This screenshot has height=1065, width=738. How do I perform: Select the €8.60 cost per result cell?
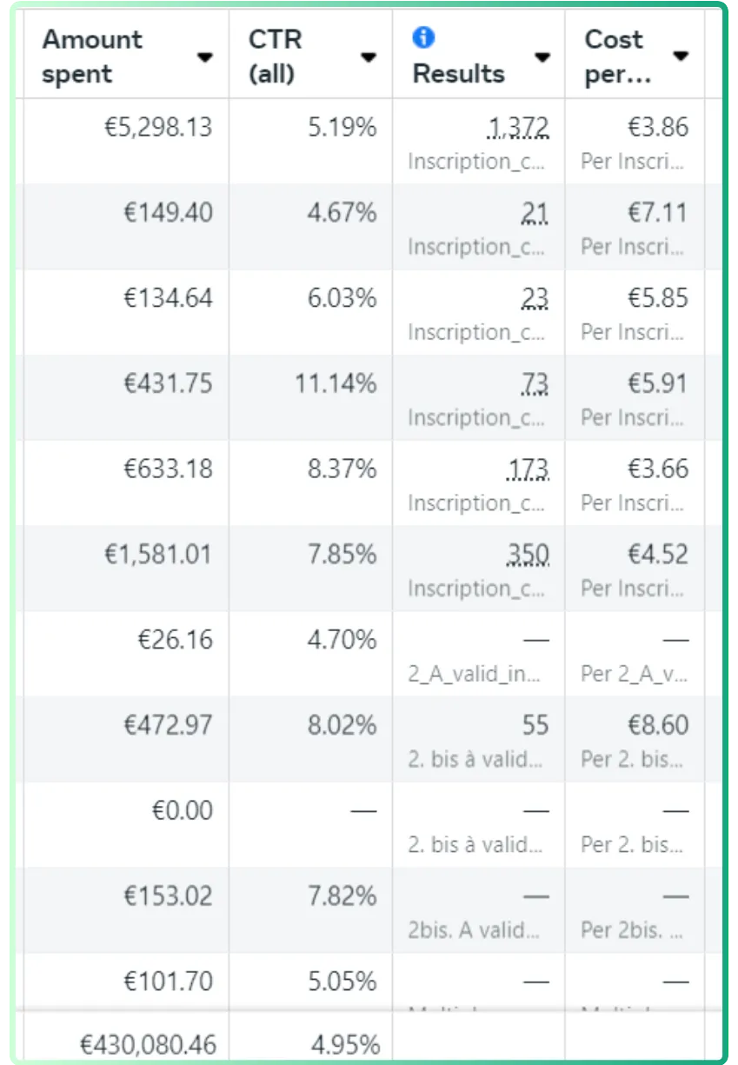[658, 725]
